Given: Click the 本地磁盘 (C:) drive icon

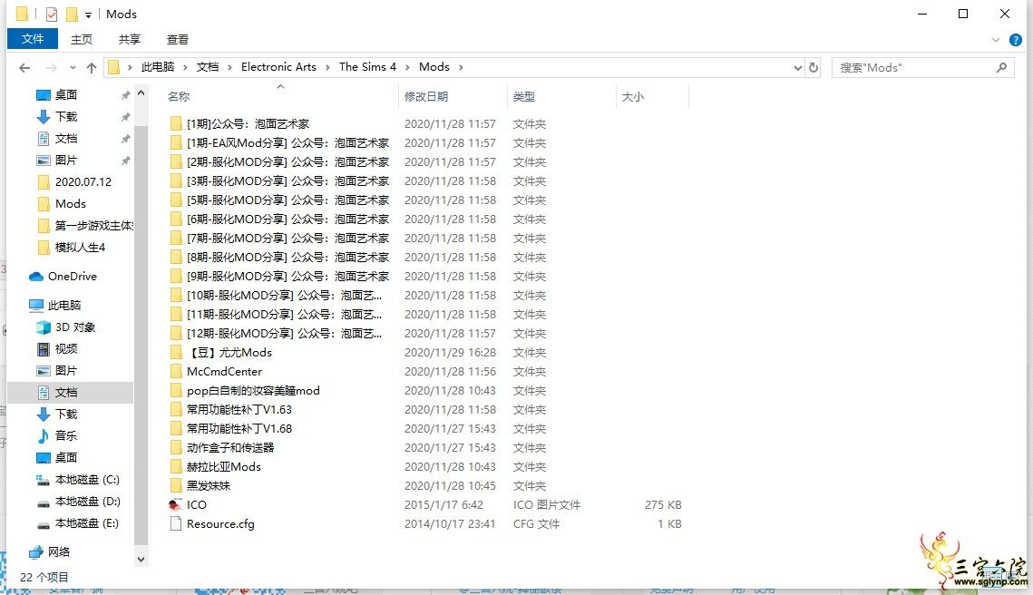Looking at the screenshot, I should [x=44, y=480].
